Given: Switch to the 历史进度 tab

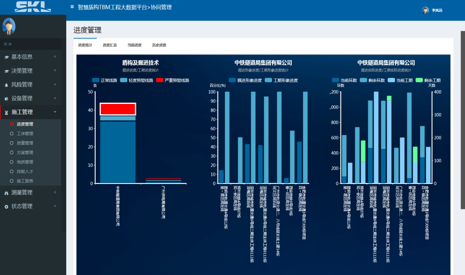Looking at the screenshot, I should pyautogui.click(x=159, y=45).
